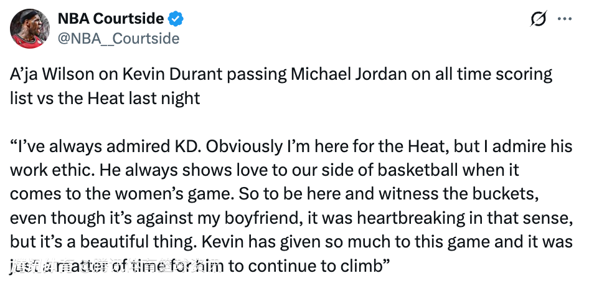Viewport: 589px width, 283px height.
Task: Open the three-dot more options menu
Action: point(564,20)
